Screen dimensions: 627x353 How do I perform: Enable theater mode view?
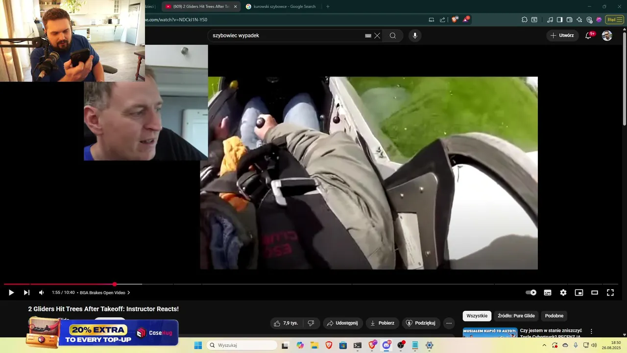(595, 293)
